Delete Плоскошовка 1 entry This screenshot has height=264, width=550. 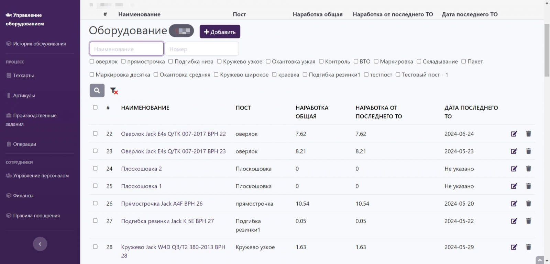(528, 186)
